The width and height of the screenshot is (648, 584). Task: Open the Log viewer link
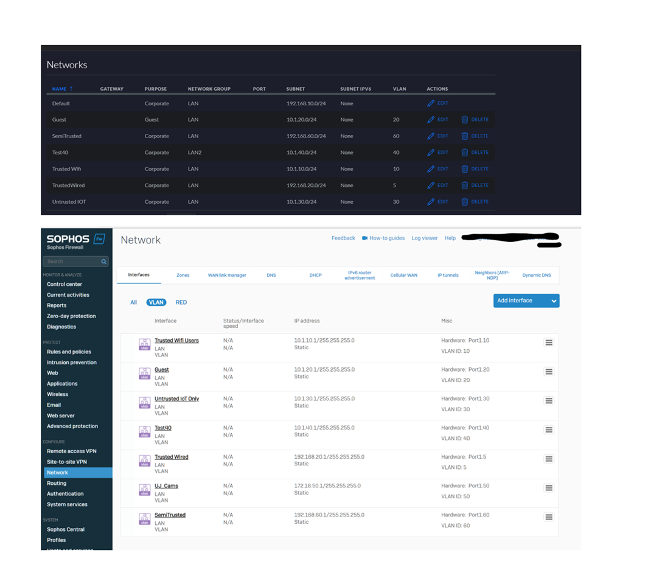[424, 238]
